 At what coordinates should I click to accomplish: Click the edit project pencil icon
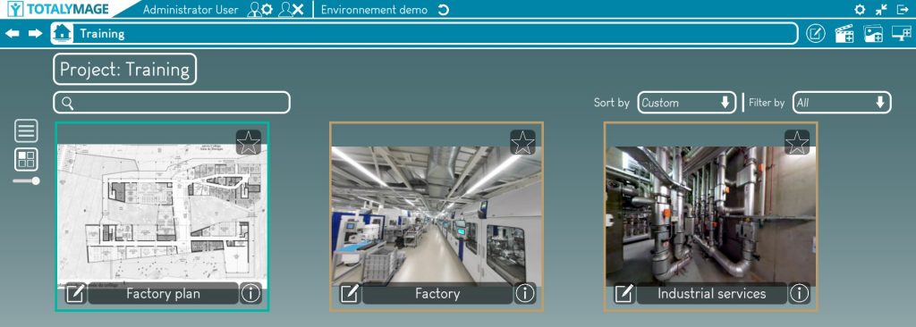click(816, 33)
